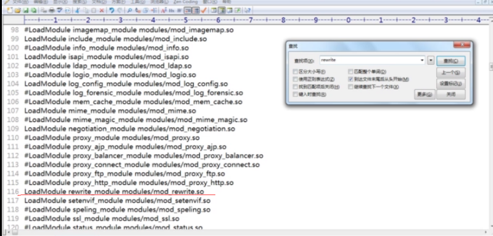Toggle the line numbers toolbar icon

click(x=196, y=10)
